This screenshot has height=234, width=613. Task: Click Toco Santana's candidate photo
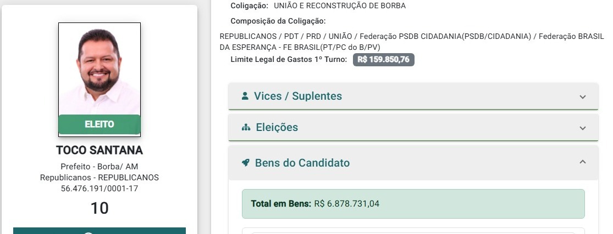100,69
